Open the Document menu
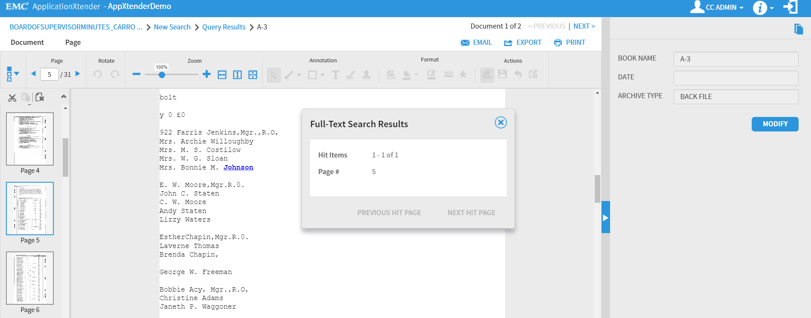The image size is (811, 318). pos(27,42)
